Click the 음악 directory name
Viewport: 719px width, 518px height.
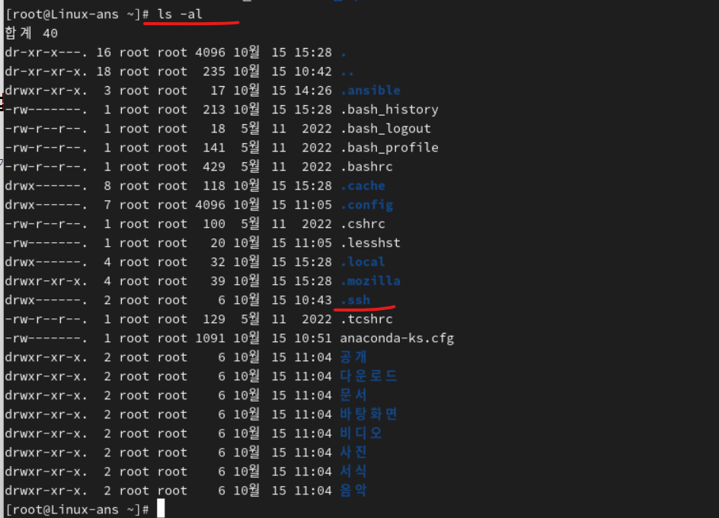(x=353, y=491)
